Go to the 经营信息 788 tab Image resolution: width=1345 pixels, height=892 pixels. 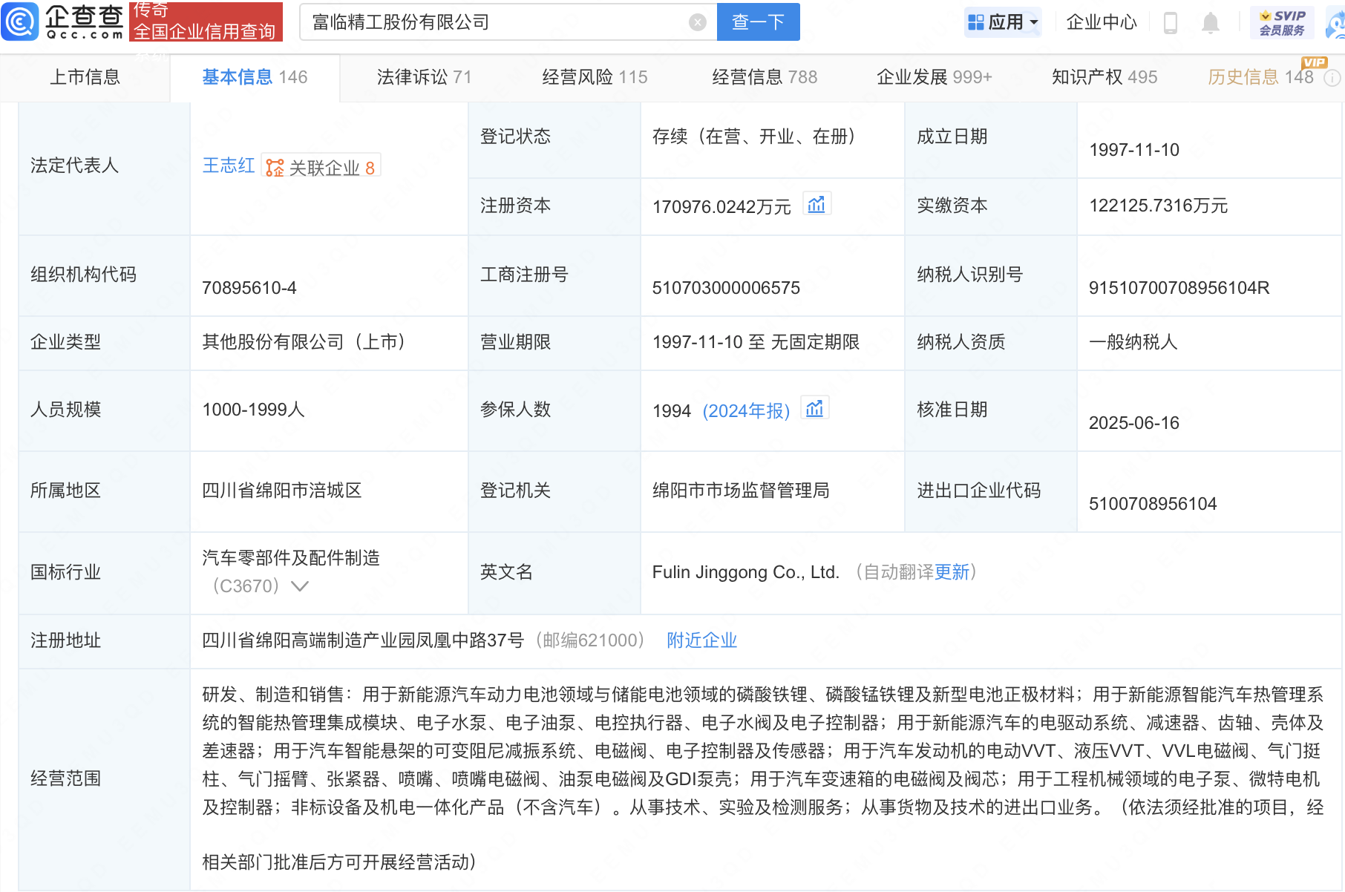click(x=765, y=77)
